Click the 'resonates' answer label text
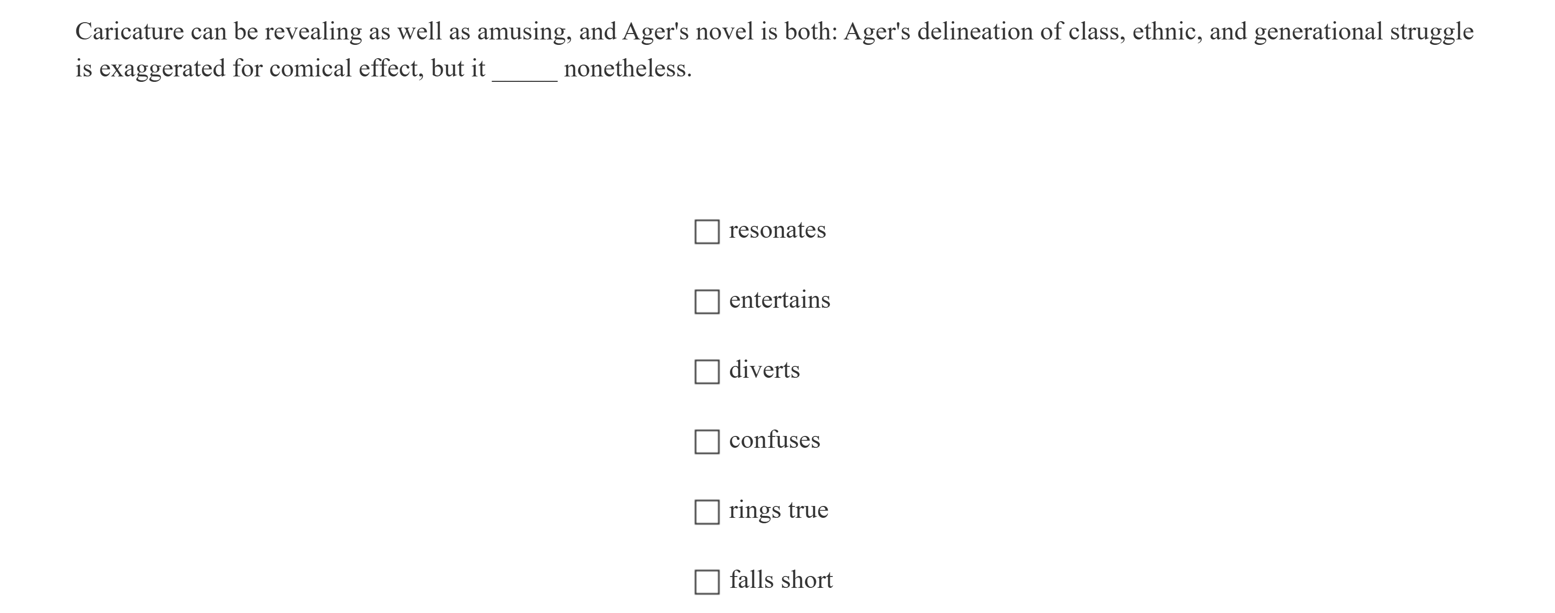The width and height of the screenshot is (1555, 613). 777,230
